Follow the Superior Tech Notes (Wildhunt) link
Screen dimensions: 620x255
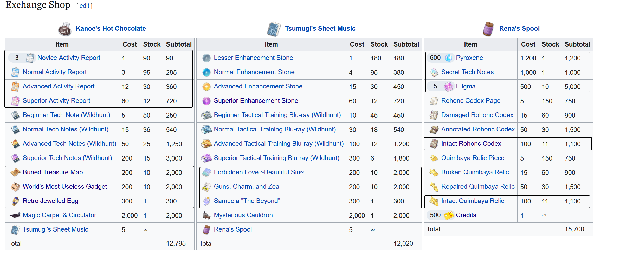coord(67,158)
